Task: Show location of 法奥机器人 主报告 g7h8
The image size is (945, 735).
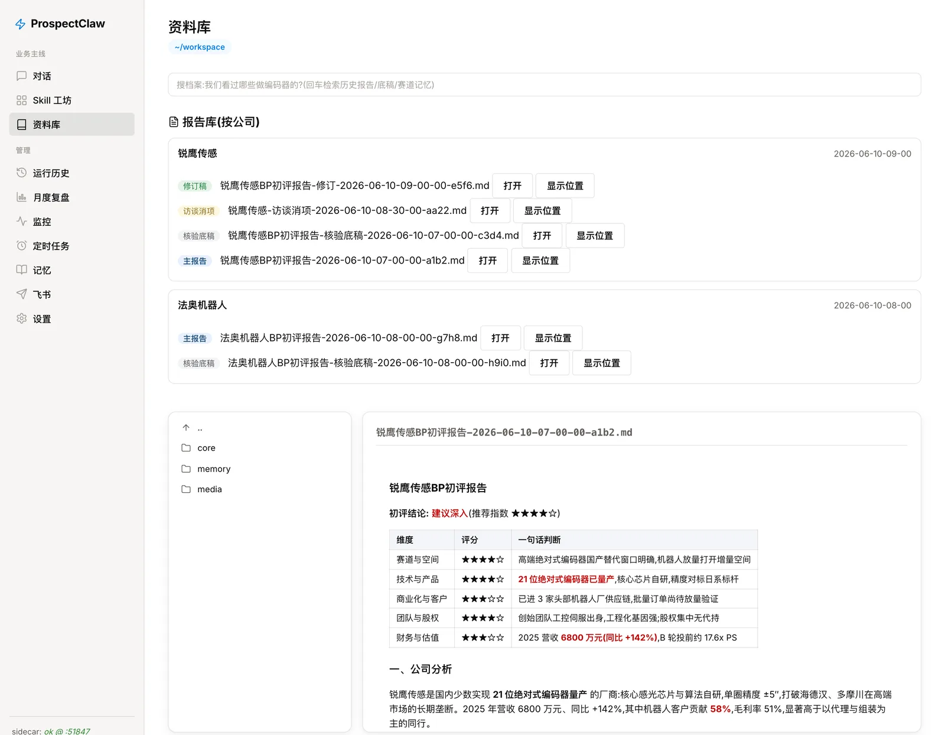Action: (x=553, y=338)
